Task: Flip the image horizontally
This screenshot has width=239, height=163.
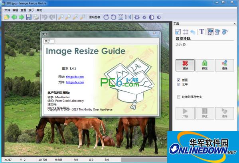Action: pos(128,17)
